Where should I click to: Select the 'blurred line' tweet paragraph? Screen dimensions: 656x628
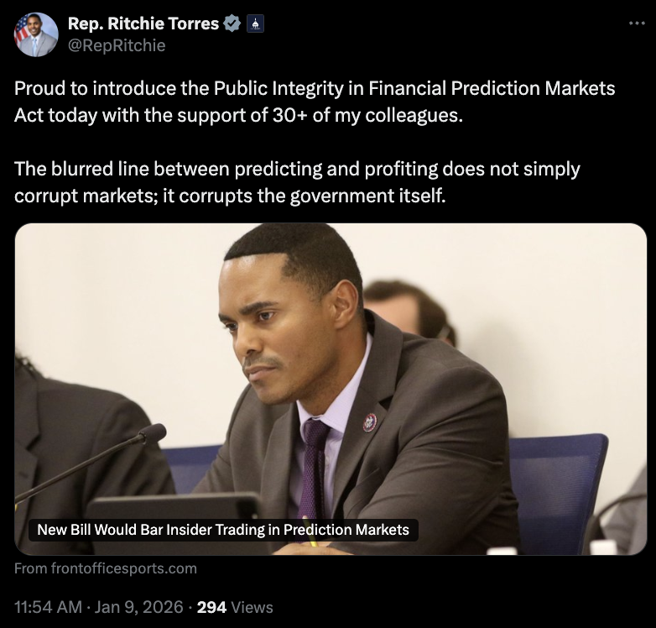297,181
